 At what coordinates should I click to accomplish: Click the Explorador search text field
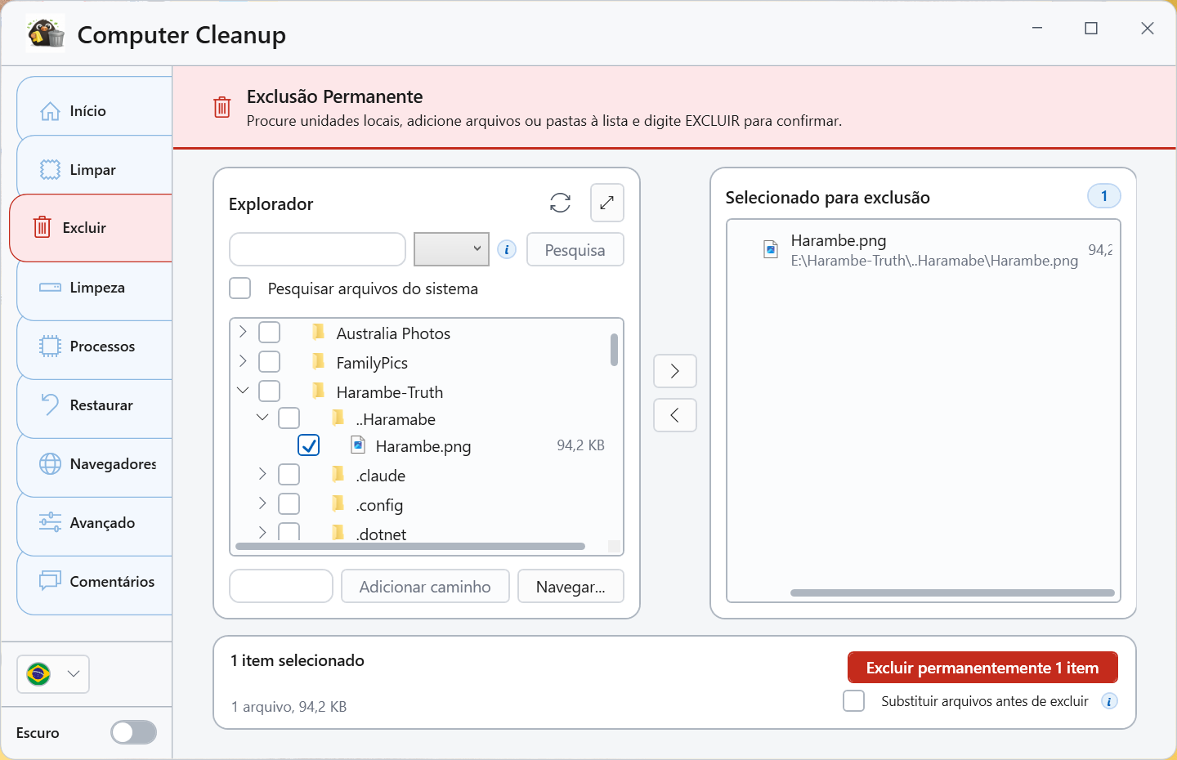coord(318,249)
